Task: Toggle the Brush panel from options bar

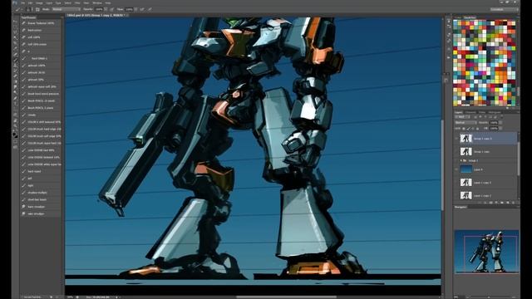Action: pos(37,9)
